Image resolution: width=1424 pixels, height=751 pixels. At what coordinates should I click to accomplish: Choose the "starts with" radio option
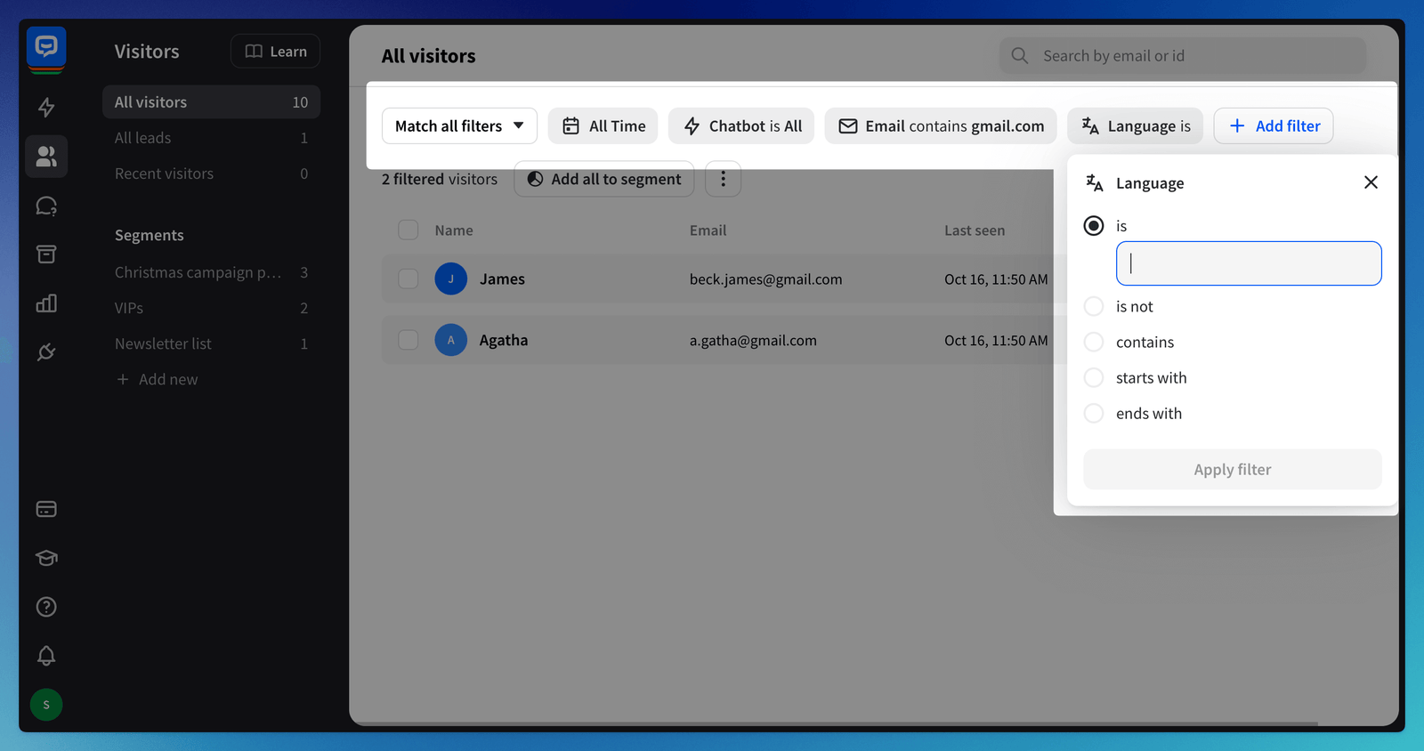(1094, 378)
